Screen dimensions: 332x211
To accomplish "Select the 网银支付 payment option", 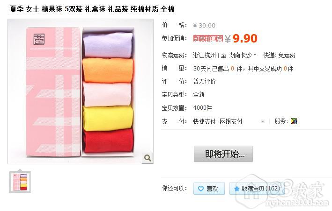I will [x=231, y=121].
